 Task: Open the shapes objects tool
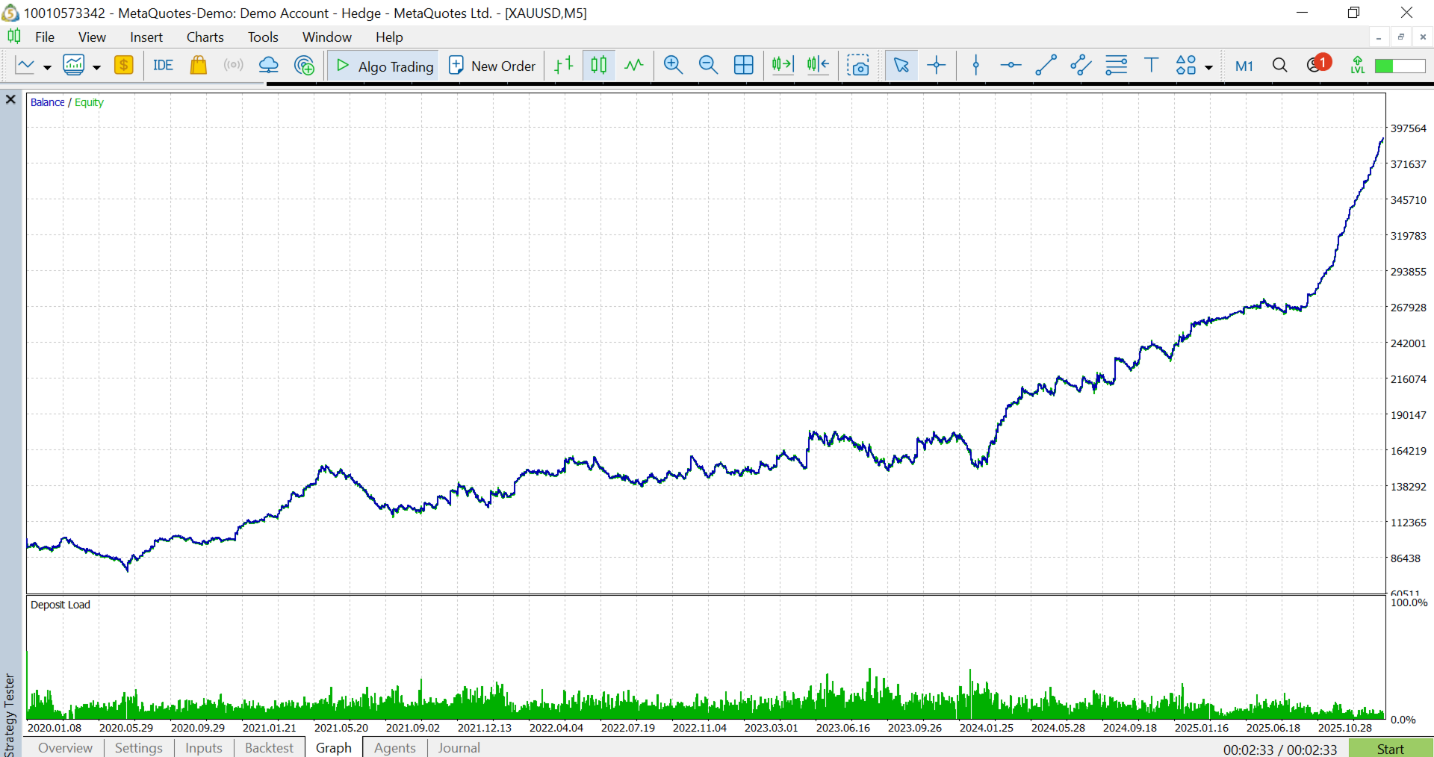point(1186,66)
